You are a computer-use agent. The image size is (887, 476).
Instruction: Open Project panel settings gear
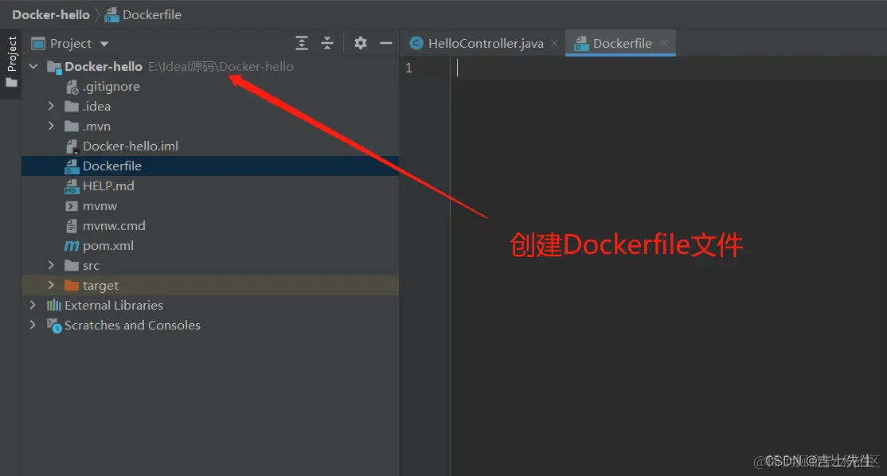pos(361,43)
